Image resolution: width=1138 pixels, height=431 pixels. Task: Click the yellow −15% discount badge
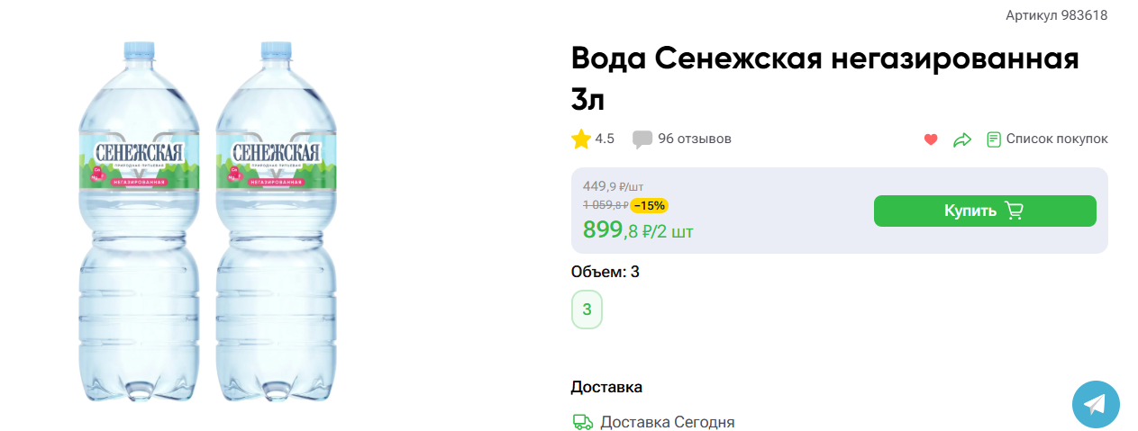649,205
